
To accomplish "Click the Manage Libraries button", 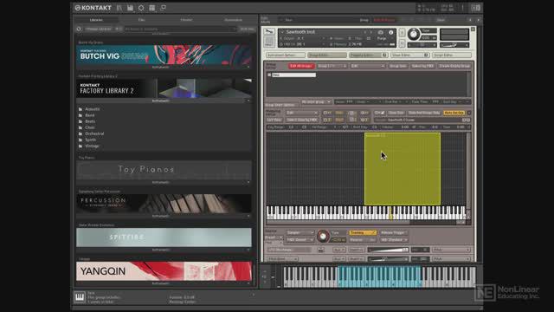I will 98,29.
